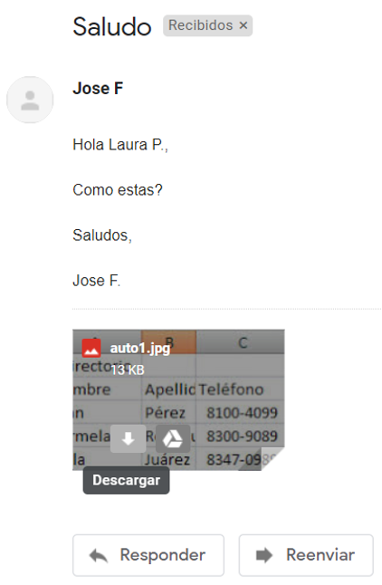Select the Saludo subject heading
The height and width of the screenshot is (585, 382).
112,27
